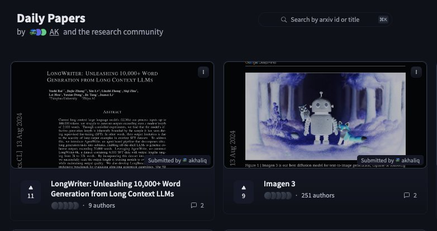
Task: Open the Imagen 3 paper thumbnail
Action: tap(325, 115)
